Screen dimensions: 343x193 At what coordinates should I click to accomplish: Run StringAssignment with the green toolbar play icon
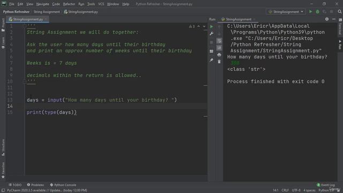click(310, 12)
